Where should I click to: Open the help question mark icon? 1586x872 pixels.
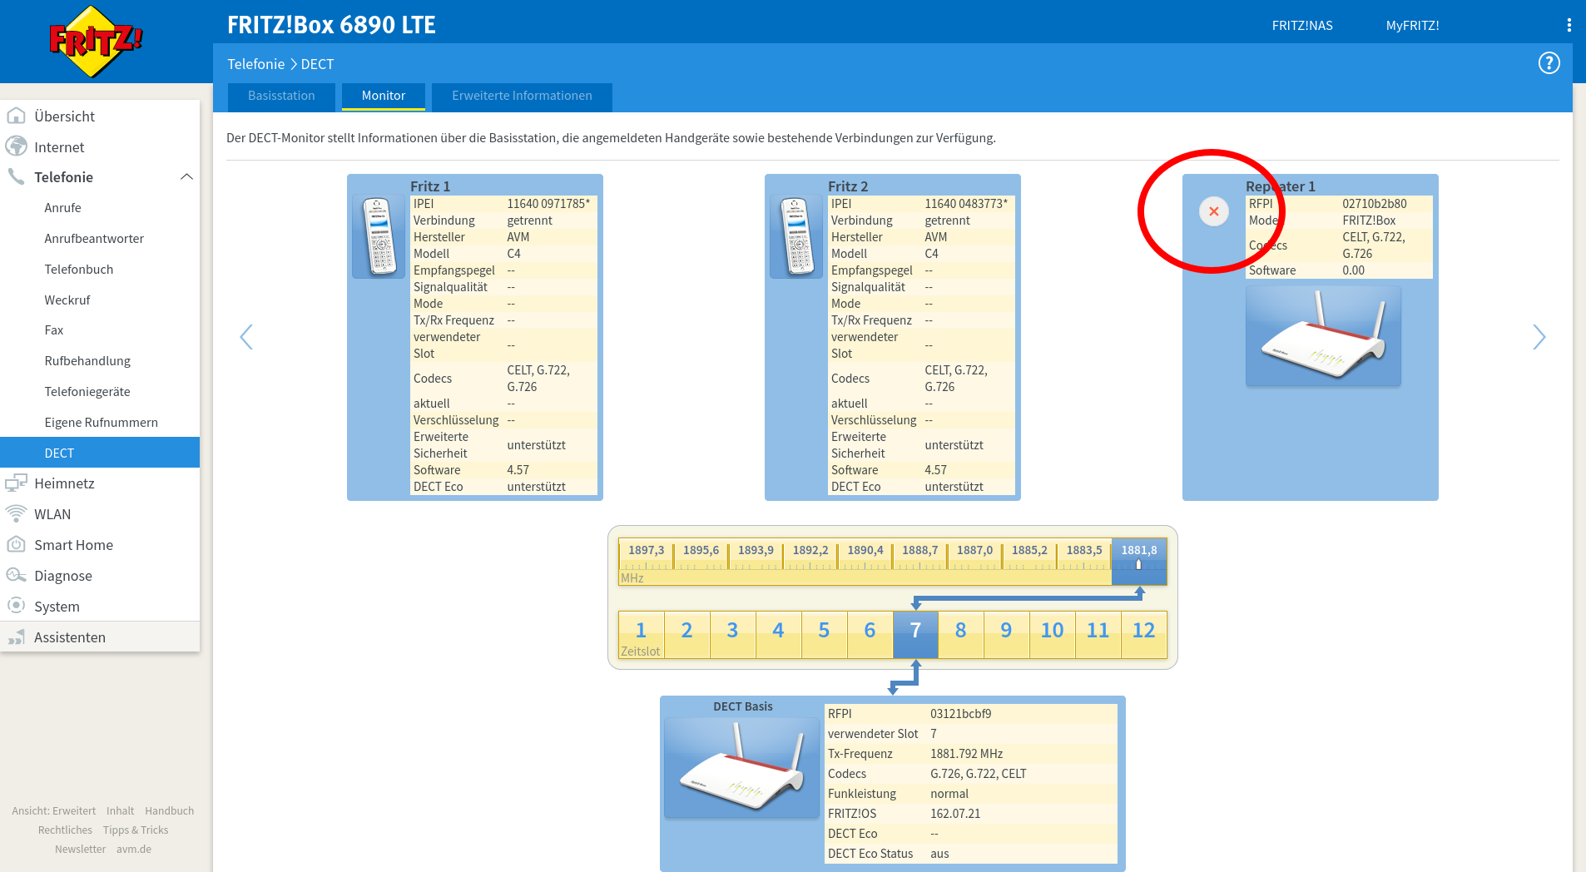pos(1549,63)
